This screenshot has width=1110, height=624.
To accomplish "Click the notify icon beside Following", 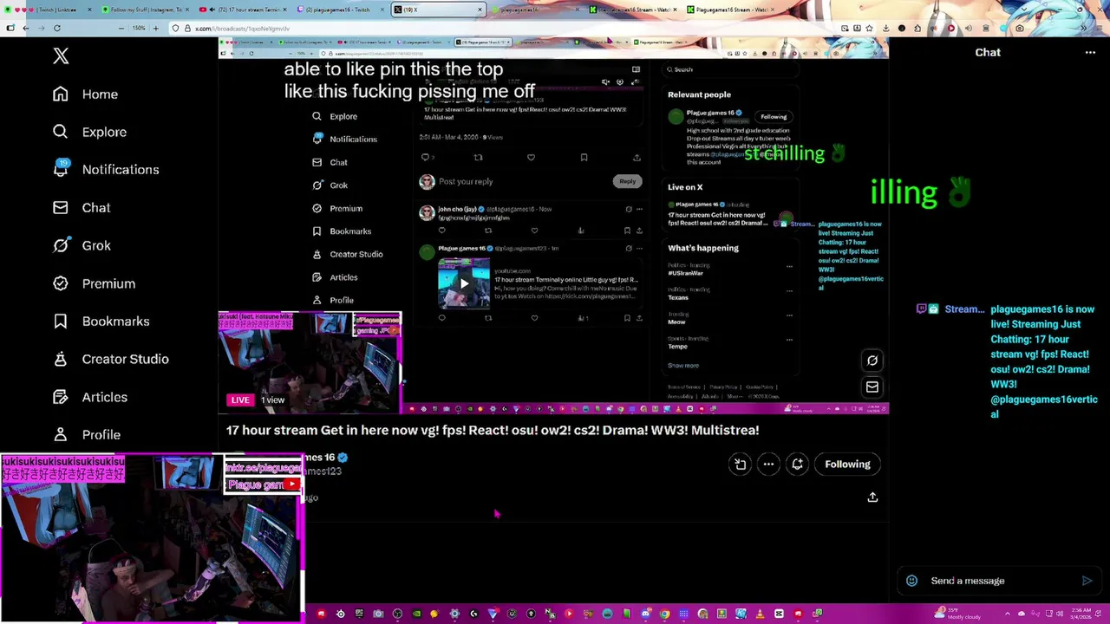I will [x=797, y=465].
